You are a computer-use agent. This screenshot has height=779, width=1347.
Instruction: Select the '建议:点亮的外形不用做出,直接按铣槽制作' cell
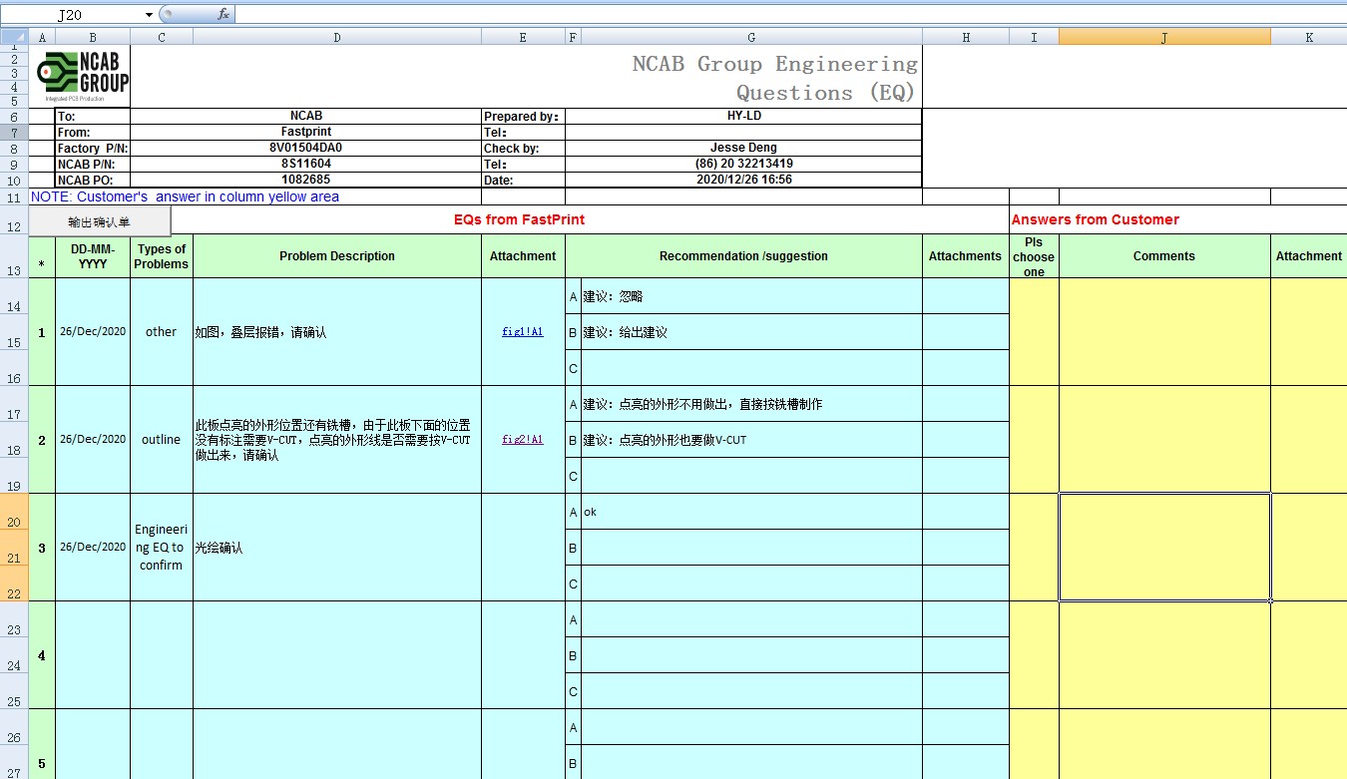[x=751, y=404]
